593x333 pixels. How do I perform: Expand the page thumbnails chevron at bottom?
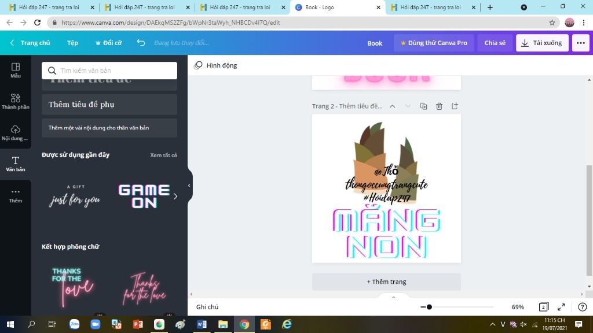(x=394, y=298)
